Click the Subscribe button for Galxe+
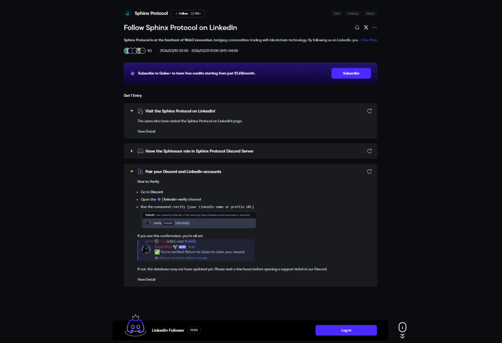 click(351, 73)
